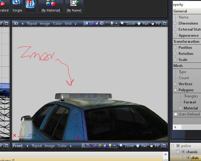
Task: Click the back arrow next to Front Tripod
Action: click(x=27, y=146)
